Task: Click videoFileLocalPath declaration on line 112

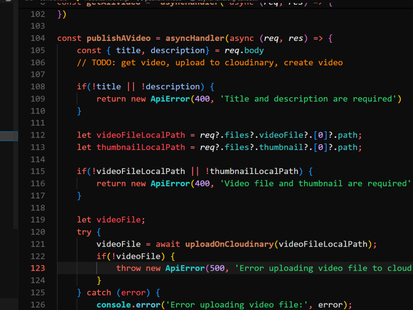Action: [141, 135]
